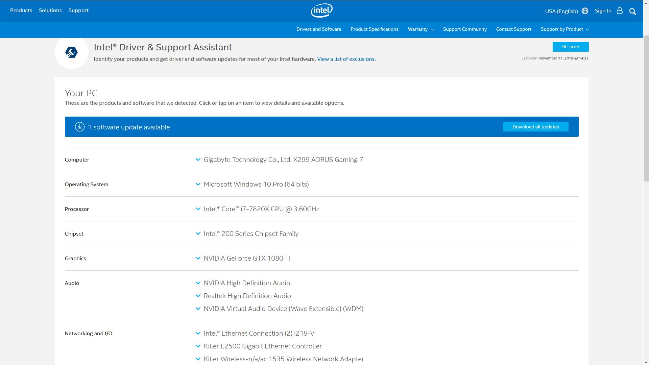This screenshot has height=365, width=649.
Task: Open the Products menu
Action: pyautogui.click(x=21, y=10)
